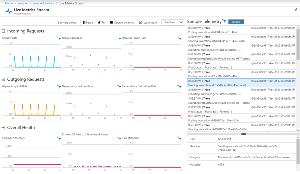Pause the live metrics stream

[x=88, y=22]
